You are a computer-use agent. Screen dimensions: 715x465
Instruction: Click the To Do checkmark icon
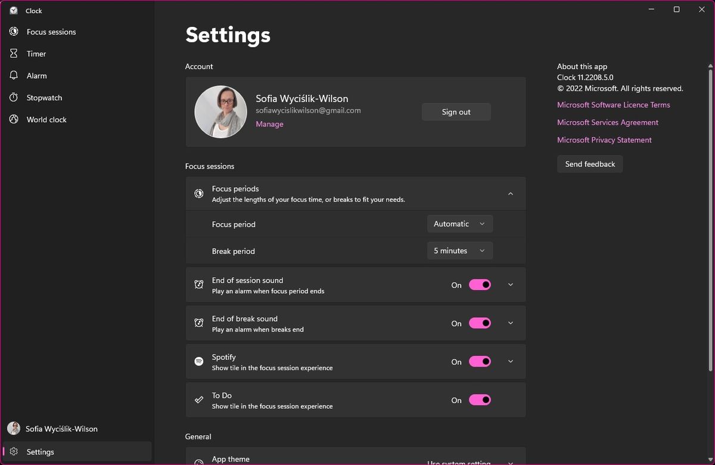pos(198,399)
